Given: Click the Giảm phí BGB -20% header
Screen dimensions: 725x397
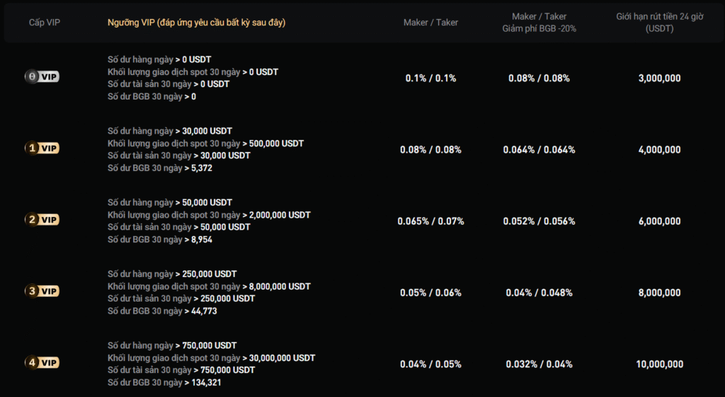Looking at the screenshot, I should 539,28.
